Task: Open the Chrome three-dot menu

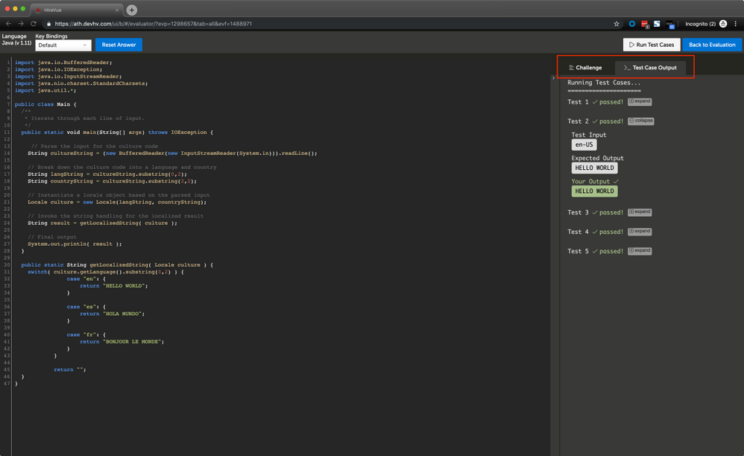Action: [736, 24]
